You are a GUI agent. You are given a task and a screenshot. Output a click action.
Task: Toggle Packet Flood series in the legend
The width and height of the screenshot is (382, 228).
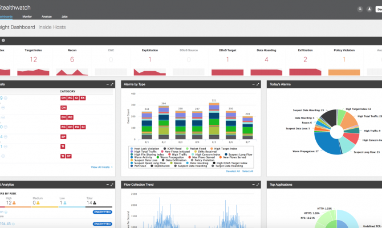point(196,149)
